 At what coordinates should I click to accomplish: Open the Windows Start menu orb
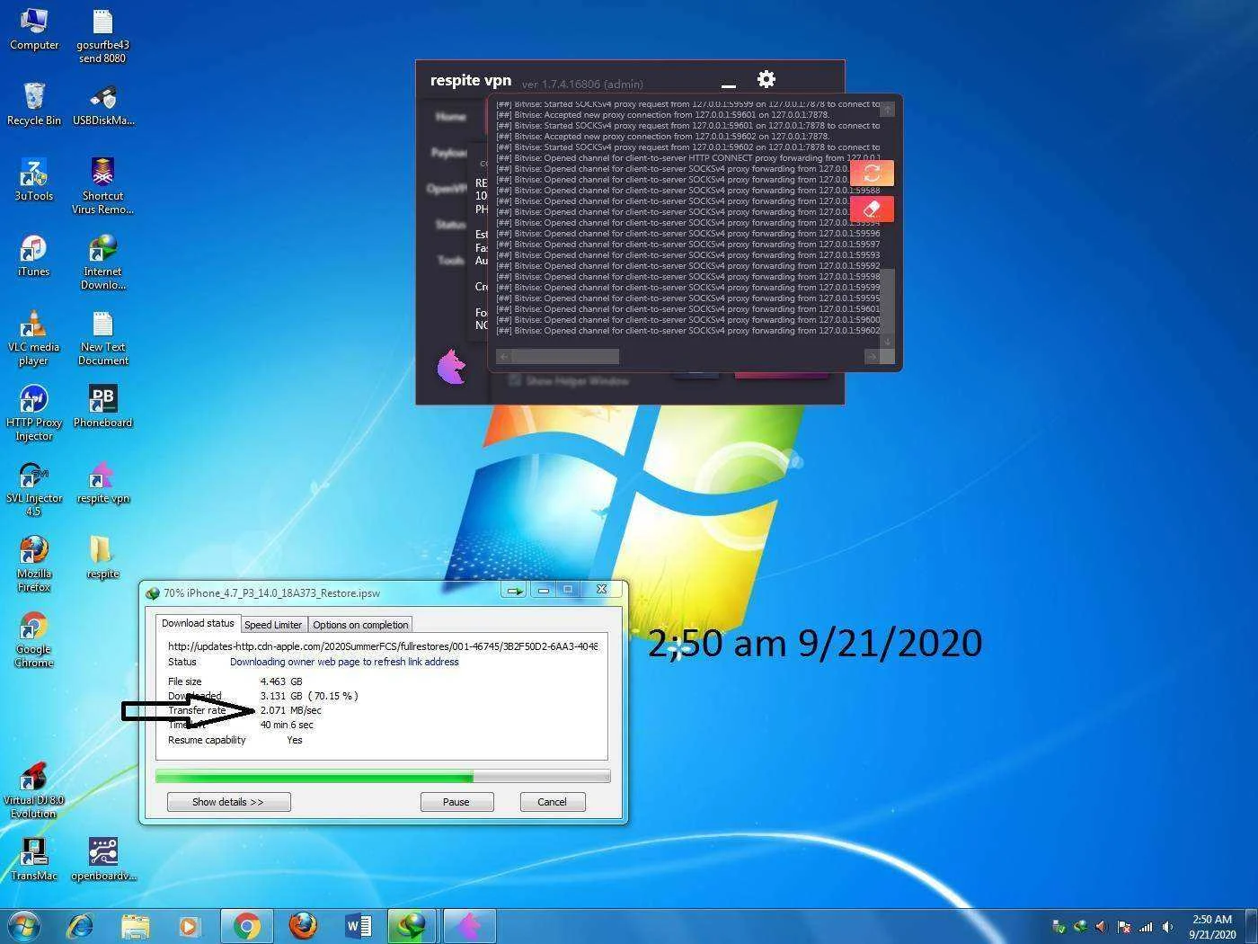(24, 925)
